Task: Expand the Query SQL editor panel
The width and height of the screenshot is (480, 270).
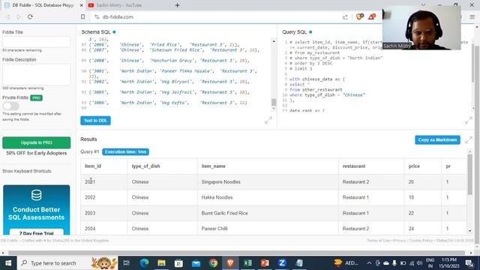Action: pos(468,120)
